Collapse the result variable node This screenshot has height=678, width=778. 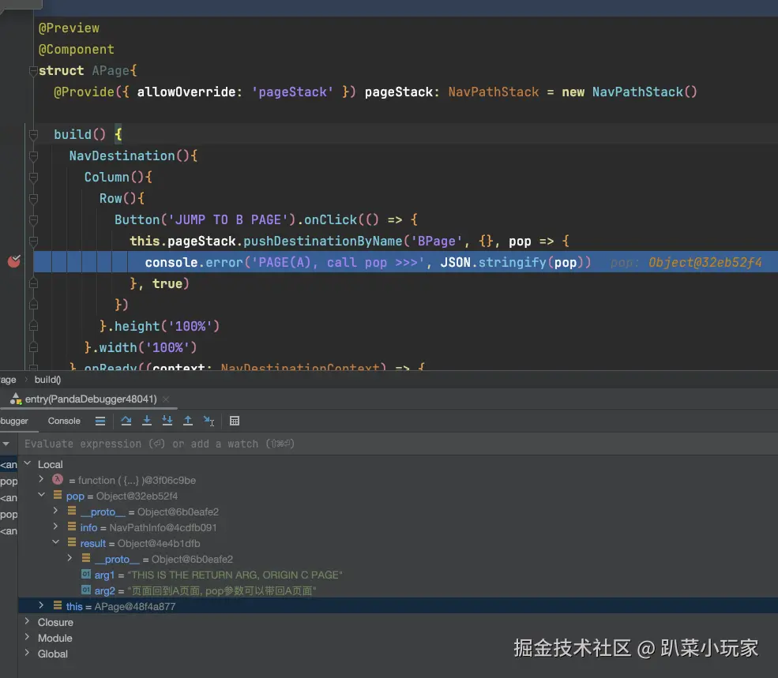coord(54,543)
